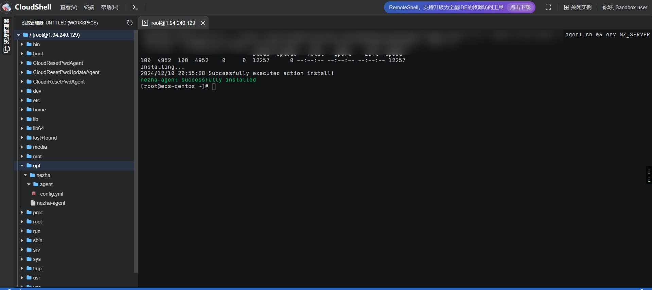Click the close instance icon

point(566,7)
